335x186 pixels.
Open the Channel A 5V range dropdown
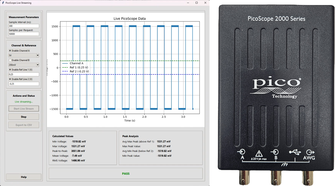pyautogui.click(x=24, y=55)
